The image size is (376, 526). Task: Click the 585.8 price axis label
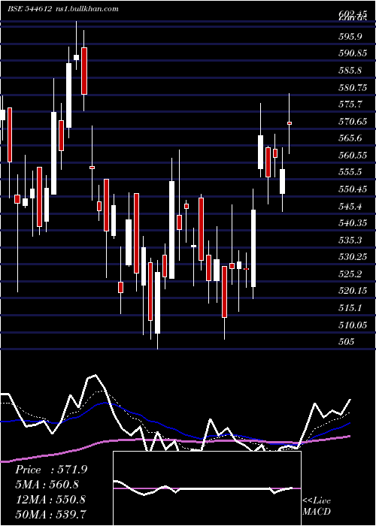(x=350, y=71)
